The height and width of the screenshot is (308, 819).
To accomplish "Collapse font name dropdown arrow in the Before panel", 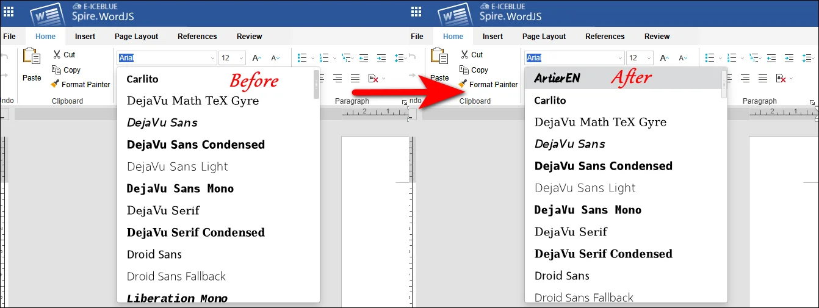I will pos(212,59).
